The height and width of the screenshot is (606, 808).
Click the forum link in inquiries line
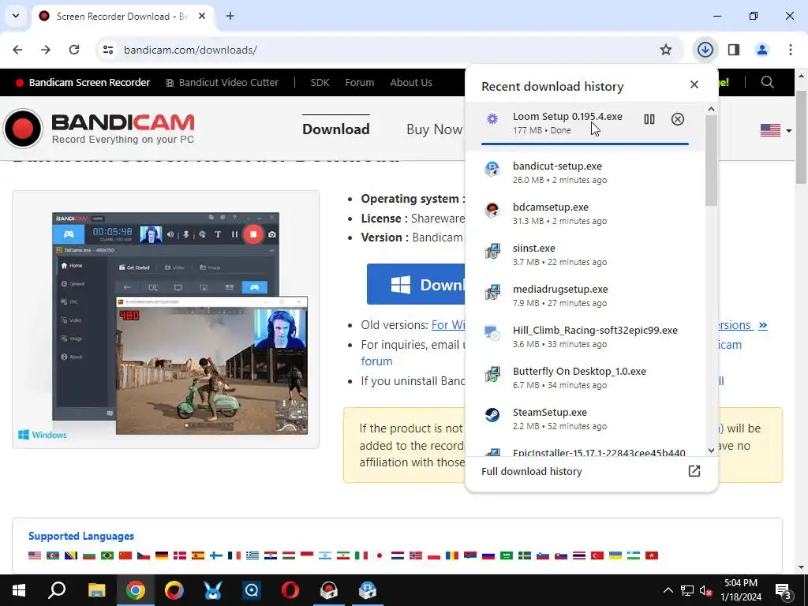(x=376, y=361)
